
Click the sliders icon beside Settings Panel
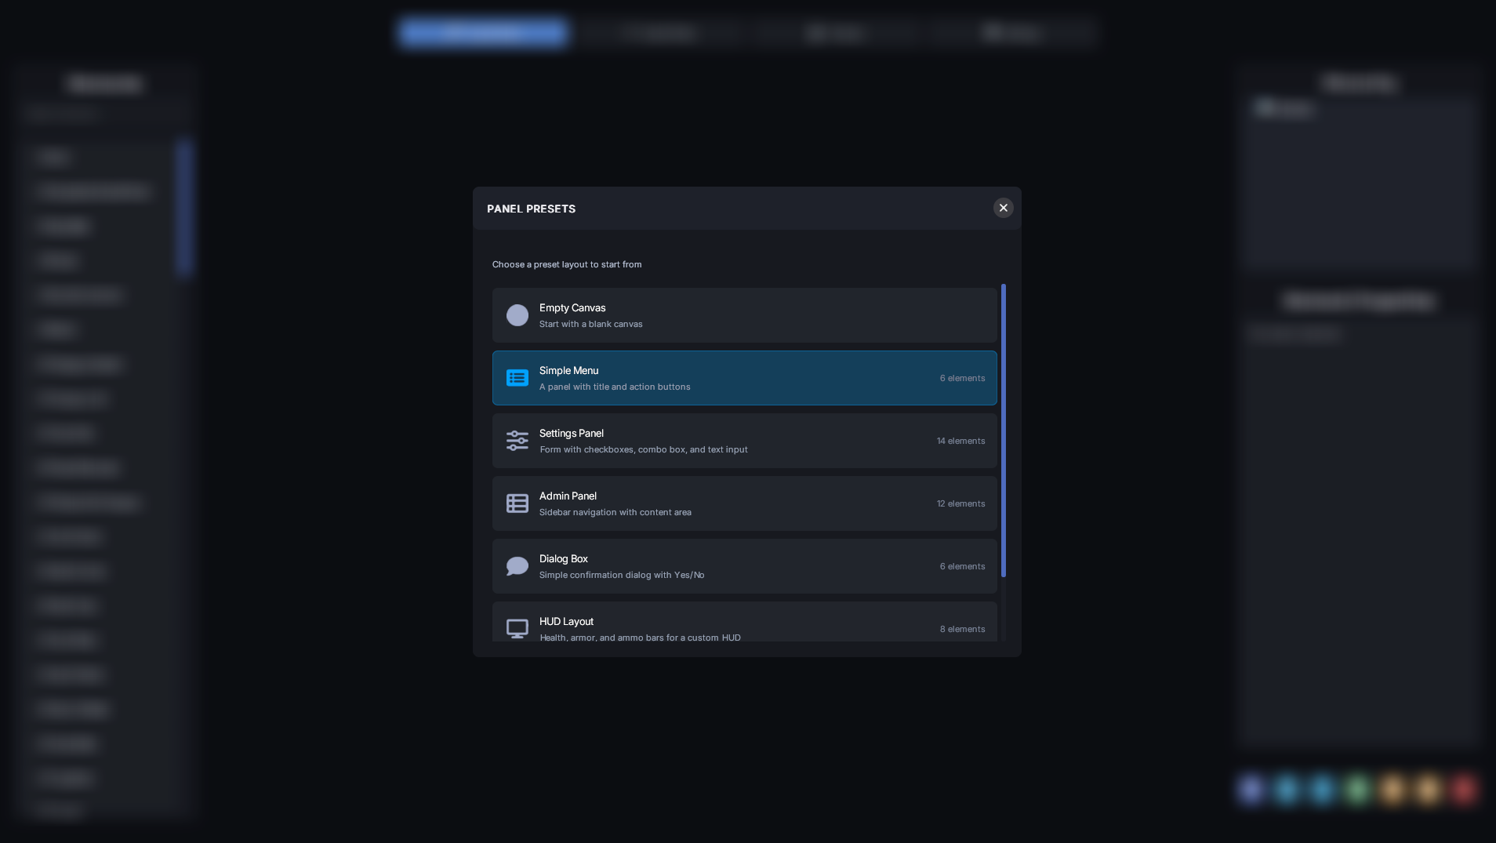pyautogui.click(x=517, y=440)
